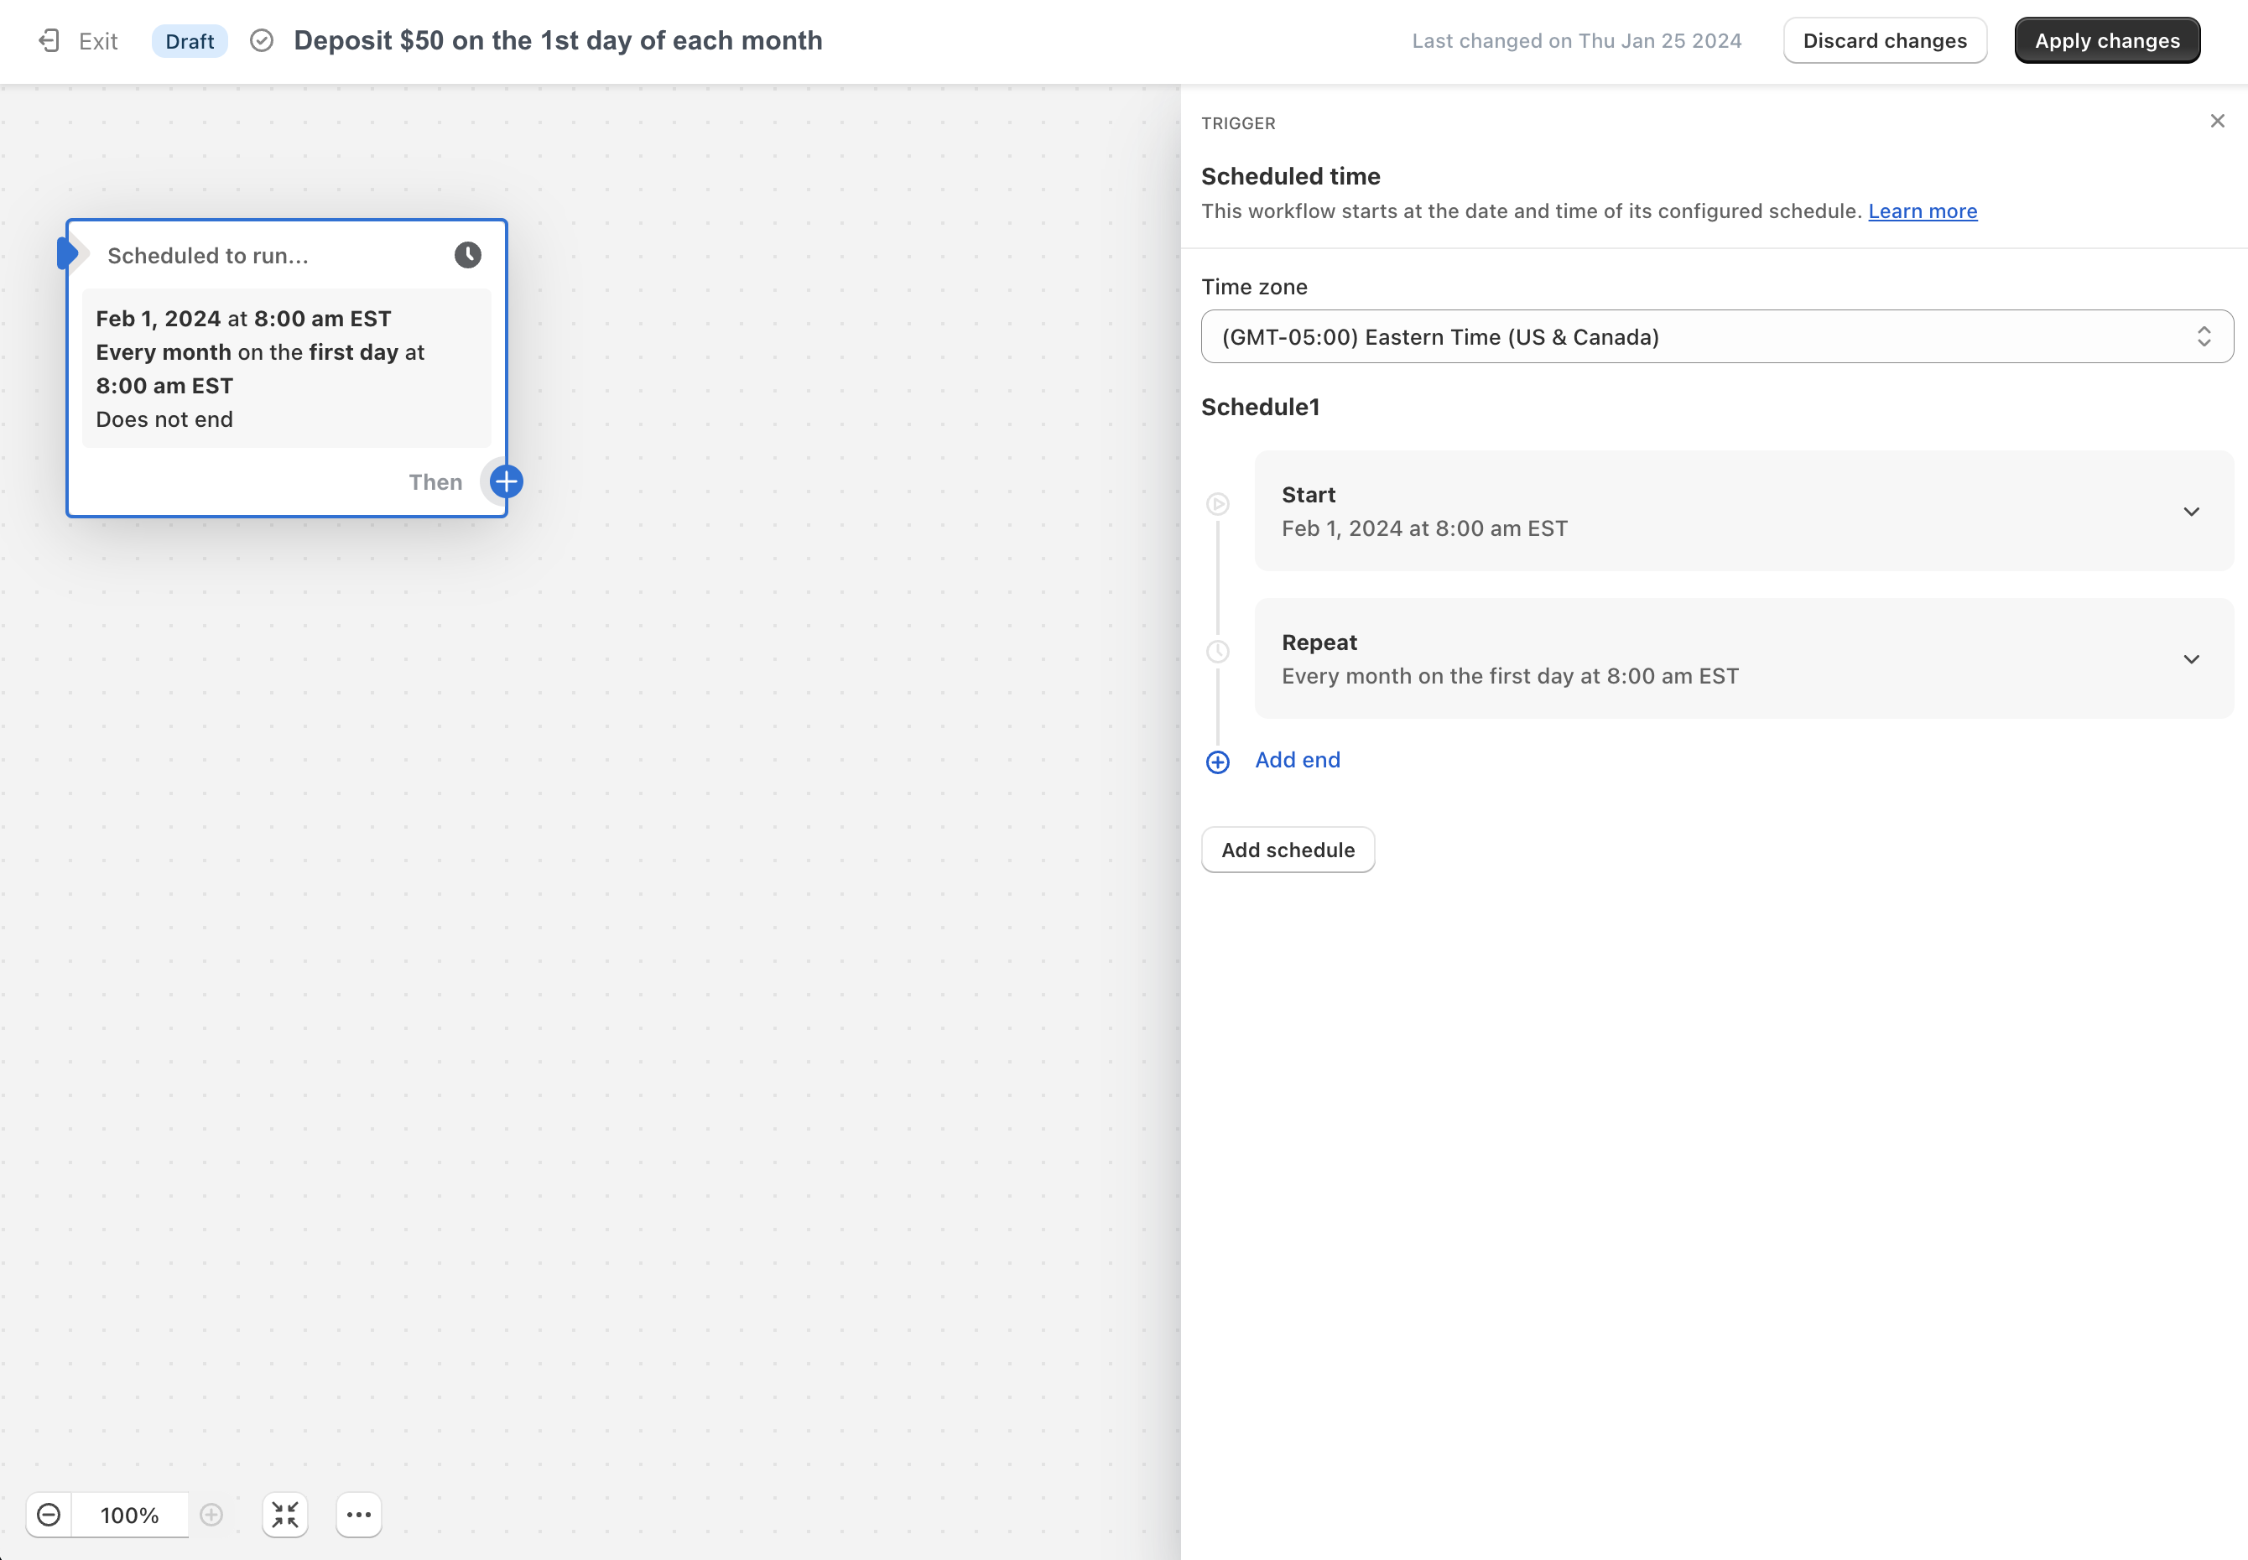Click the Scheduled time heading

click(1290, 176)
